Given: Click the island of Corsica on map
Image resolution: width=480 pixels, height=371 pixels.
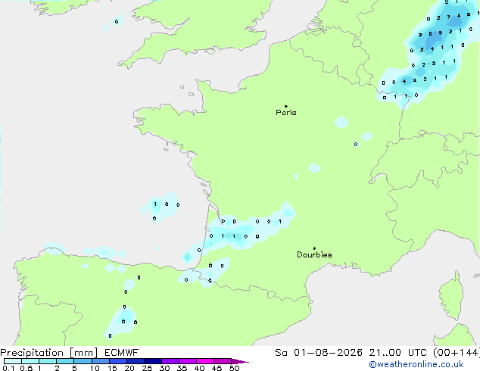Looking at the screenshot, I should [451, 297].
